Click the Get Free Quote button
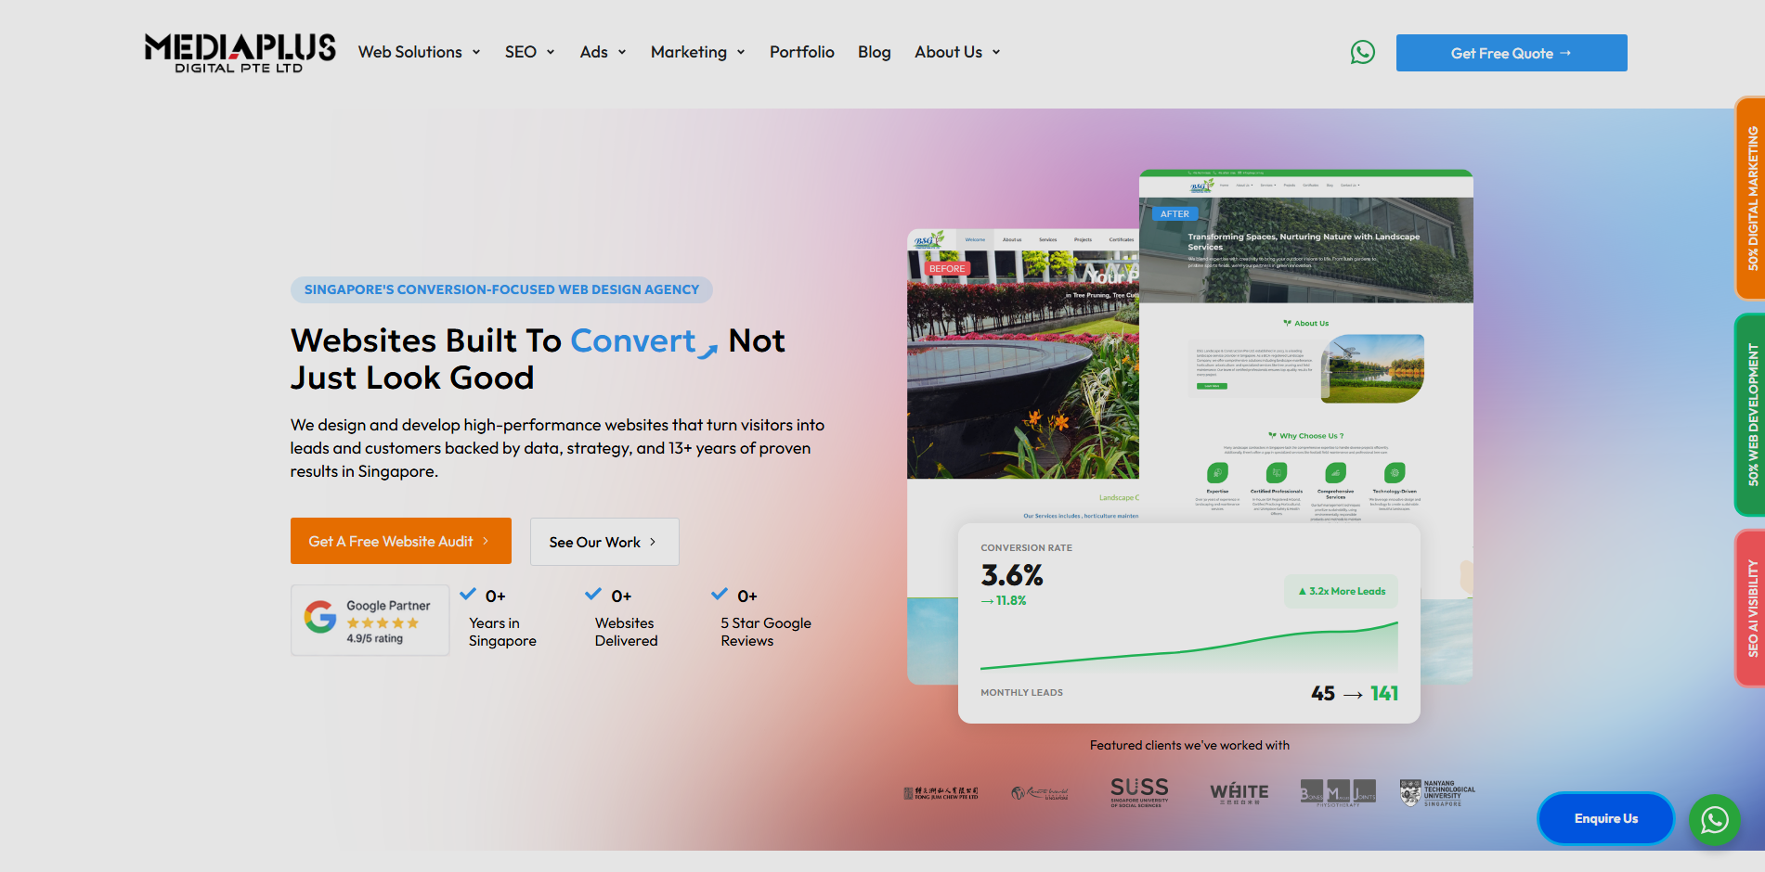 click(x=1512, y=53)
